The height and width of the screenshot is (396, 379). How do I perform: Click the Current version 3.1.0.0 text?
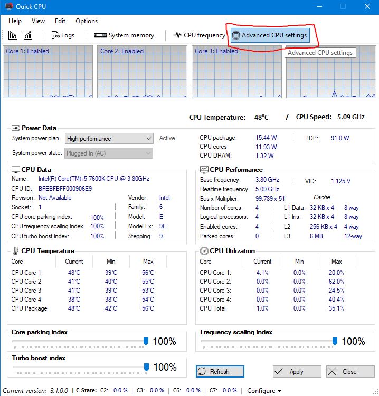coord(35,391)
